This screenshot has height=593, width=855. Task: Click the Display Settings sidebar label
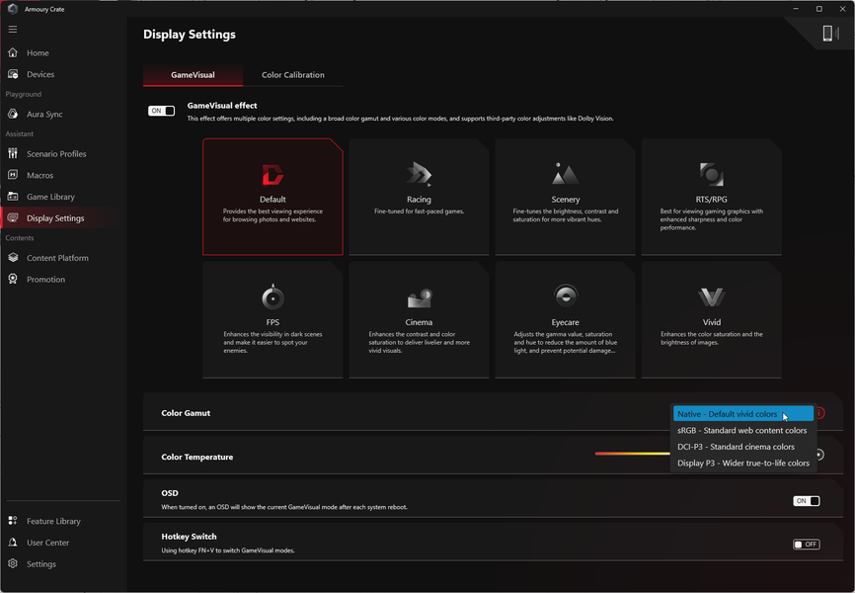tap(55, 217)
